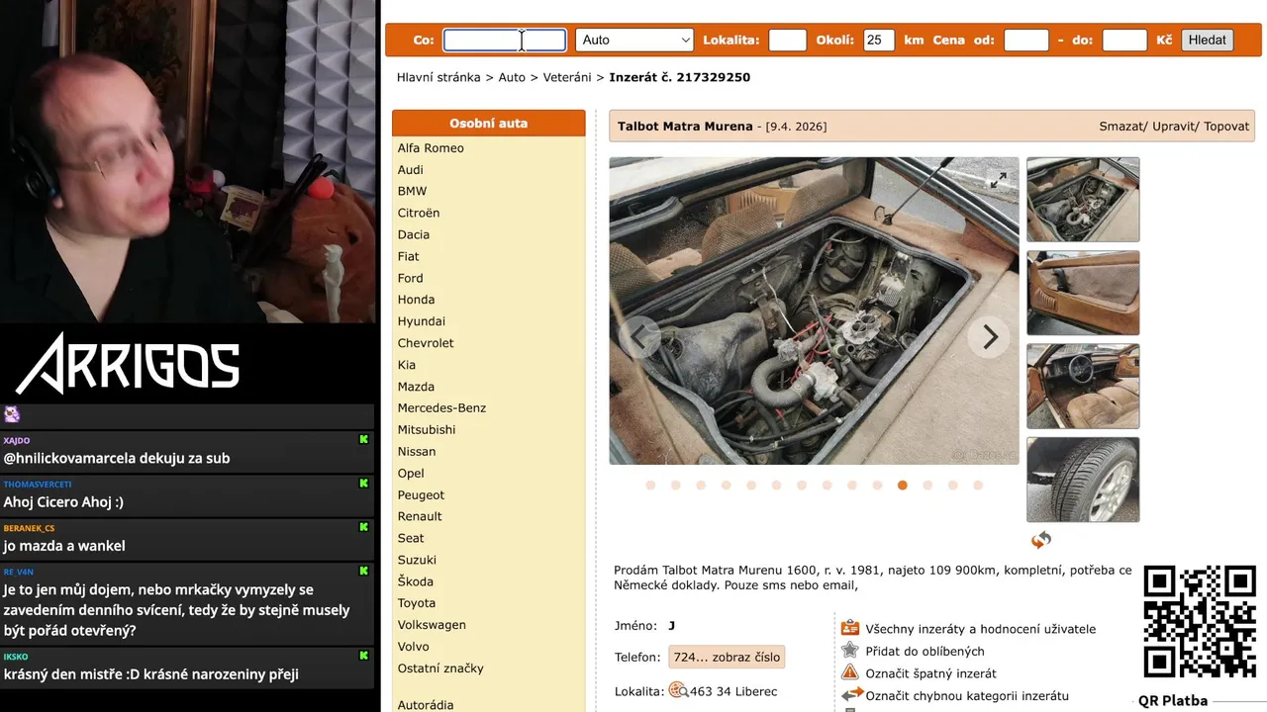The height and width of the screenshot is (712, 1267).
Task: Click the wrong category arrow icon
Action: tap(851, 695)
